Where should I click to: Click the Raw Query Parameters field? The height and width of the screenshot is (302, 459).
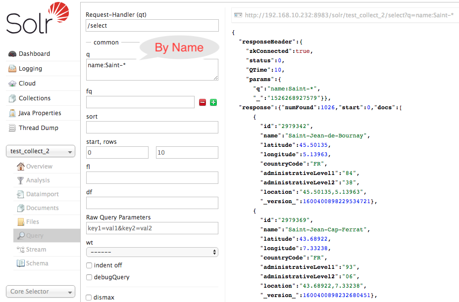coord(152,228)
